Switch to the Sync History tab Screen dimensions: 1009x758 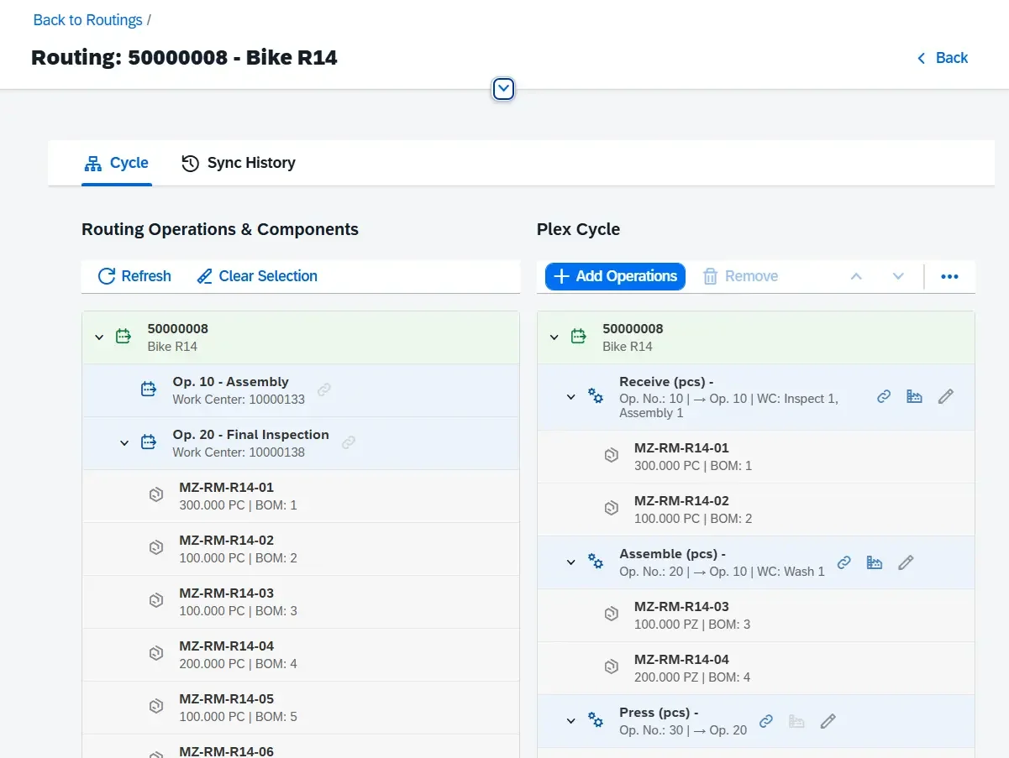(238, 162)
